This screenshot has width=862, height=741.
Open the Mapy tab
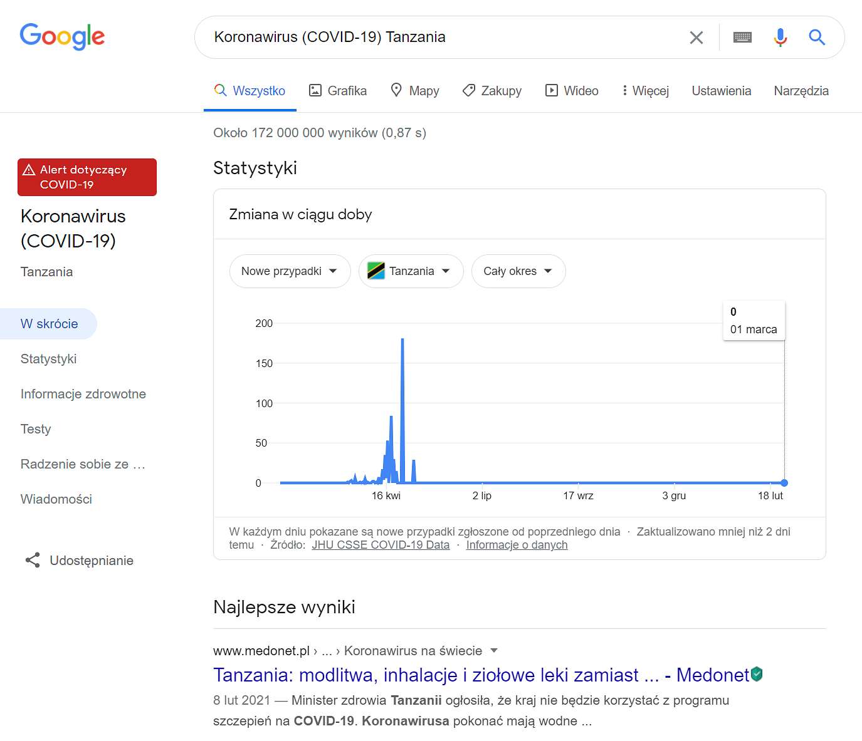coord(414,91)
